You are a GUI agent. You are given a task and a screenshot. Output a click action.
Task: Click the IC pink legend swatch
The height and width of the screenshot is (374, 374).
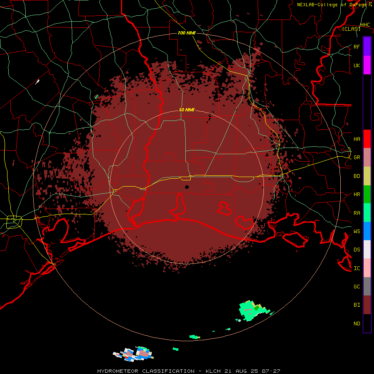[x=367, y=268]
